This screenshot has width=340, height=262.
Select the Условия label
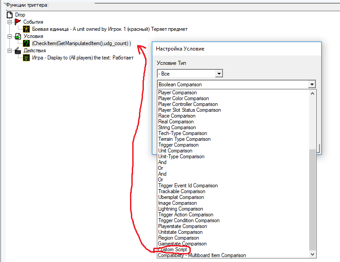click(33, 36)
